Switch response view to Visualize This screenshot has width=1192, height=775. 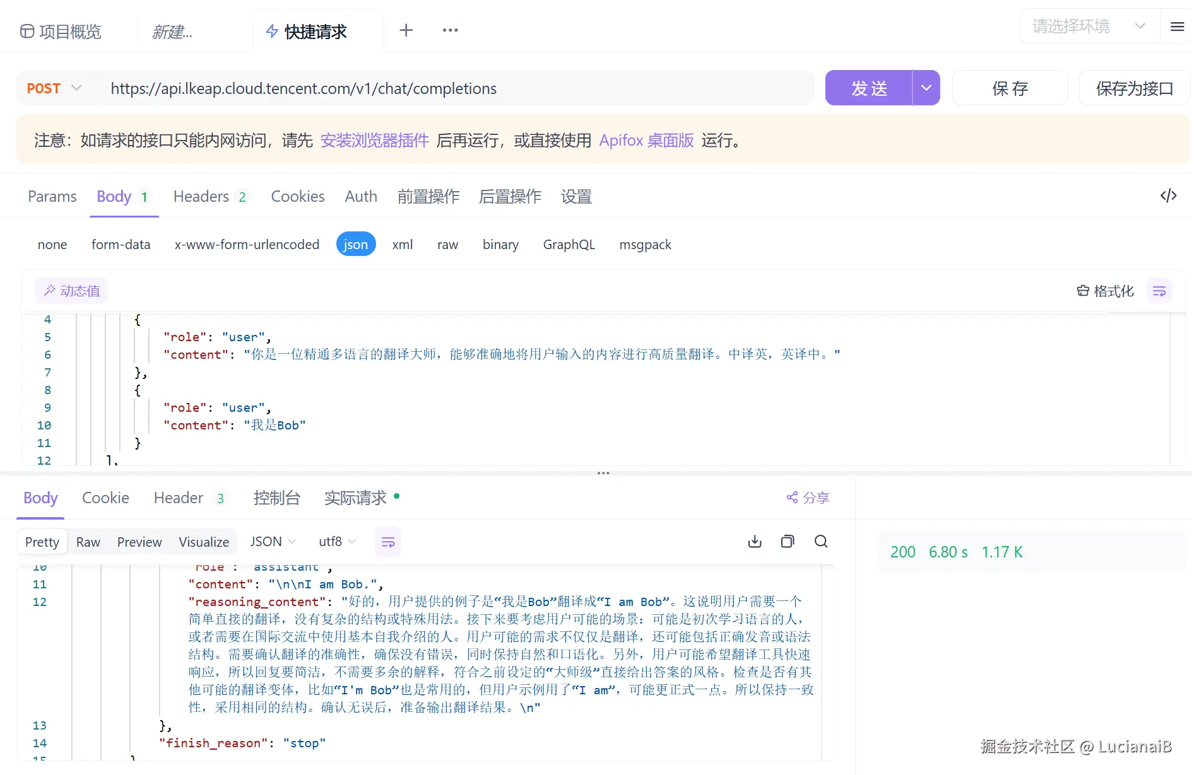pos(204,542)
